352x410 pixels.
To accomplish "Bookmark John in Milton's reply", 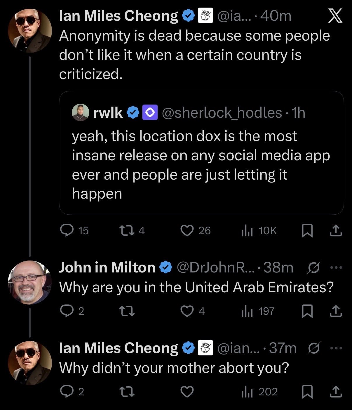I will click(x=307, y=311).
